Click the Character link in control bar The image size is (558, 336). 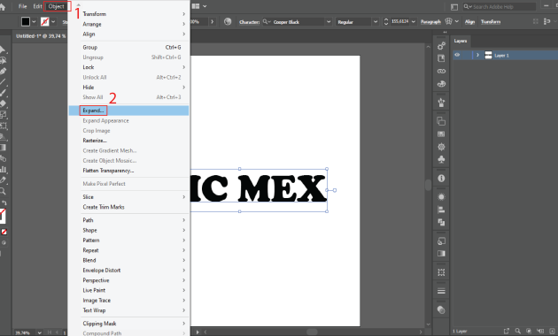pyautogui.click(x=249, y=22)
